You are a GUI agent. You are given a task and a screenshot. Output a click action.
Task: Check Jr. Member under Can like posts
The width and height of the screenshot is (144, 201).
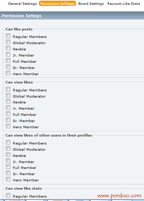click(x=8, y=54)
